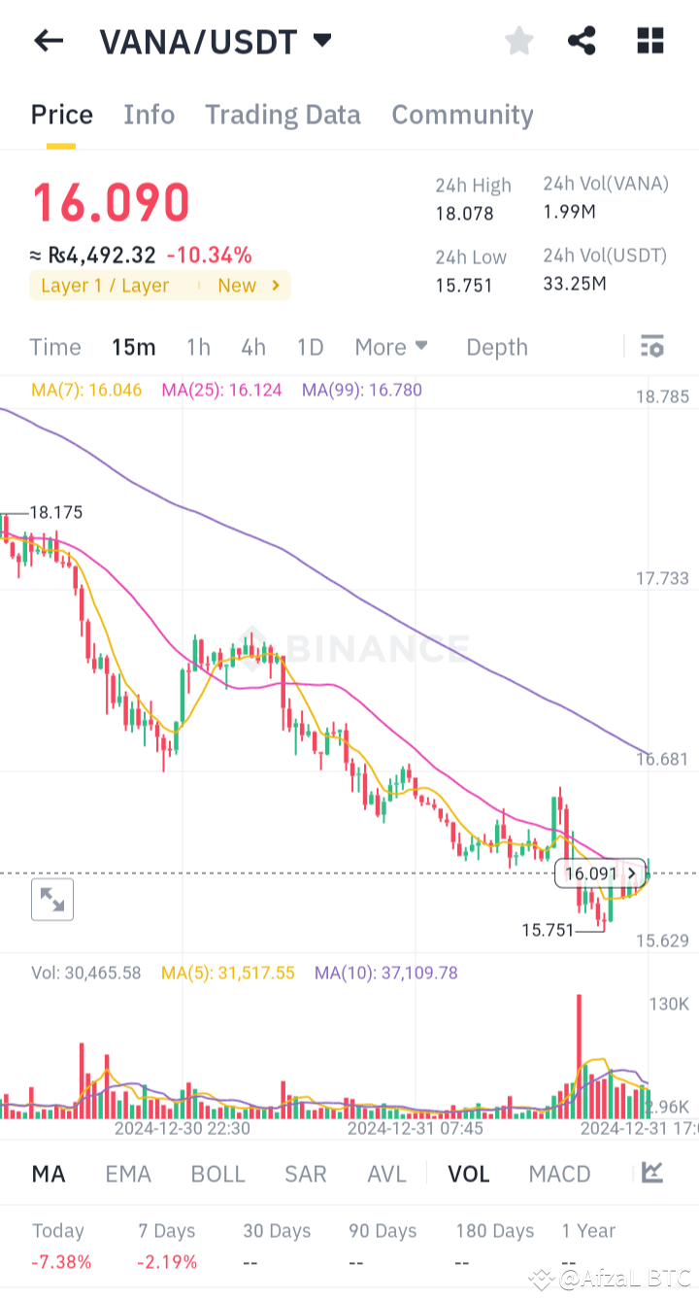This screenshot has height=1300, width=699.
Task: Expand the More timeframe dropdown
Action: point(391,346)
